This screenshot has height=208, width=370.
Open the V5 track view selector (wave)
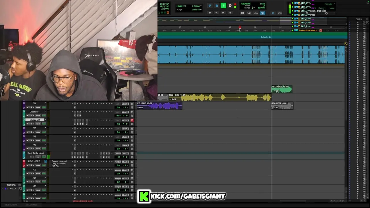pos(38,132)
